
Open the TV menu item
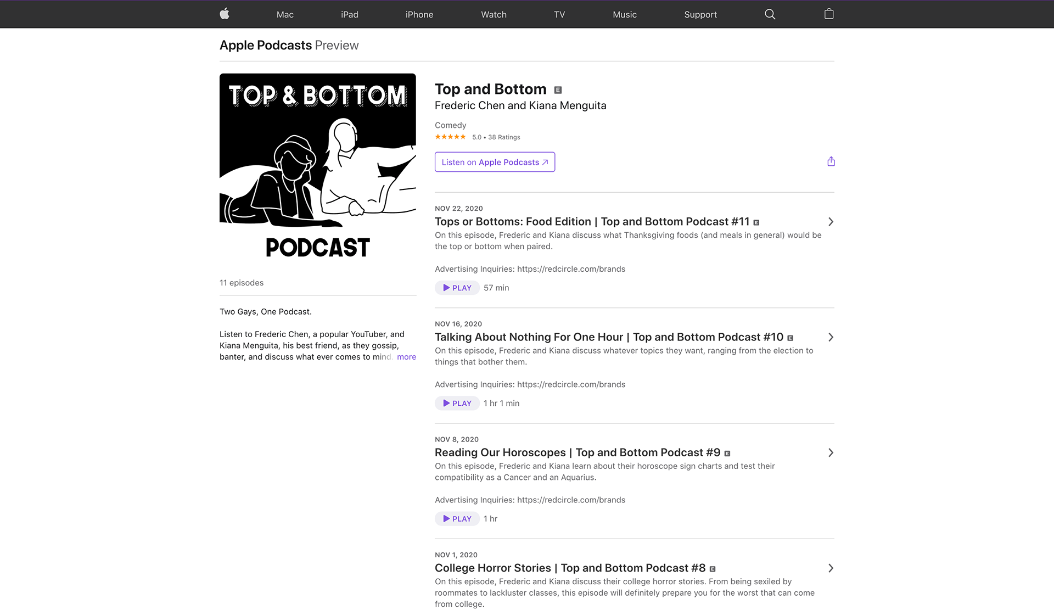[559, 14]
